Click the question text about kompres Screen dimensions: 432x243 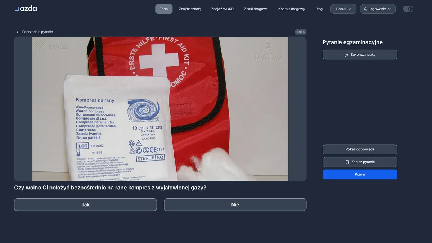click(x=110, y=188)
